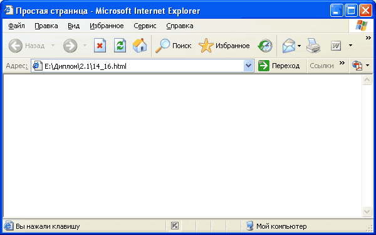This screenshot has width=376, height=235.
Task: Click the Mail envelope icon
Action: [x=289, y=46]
